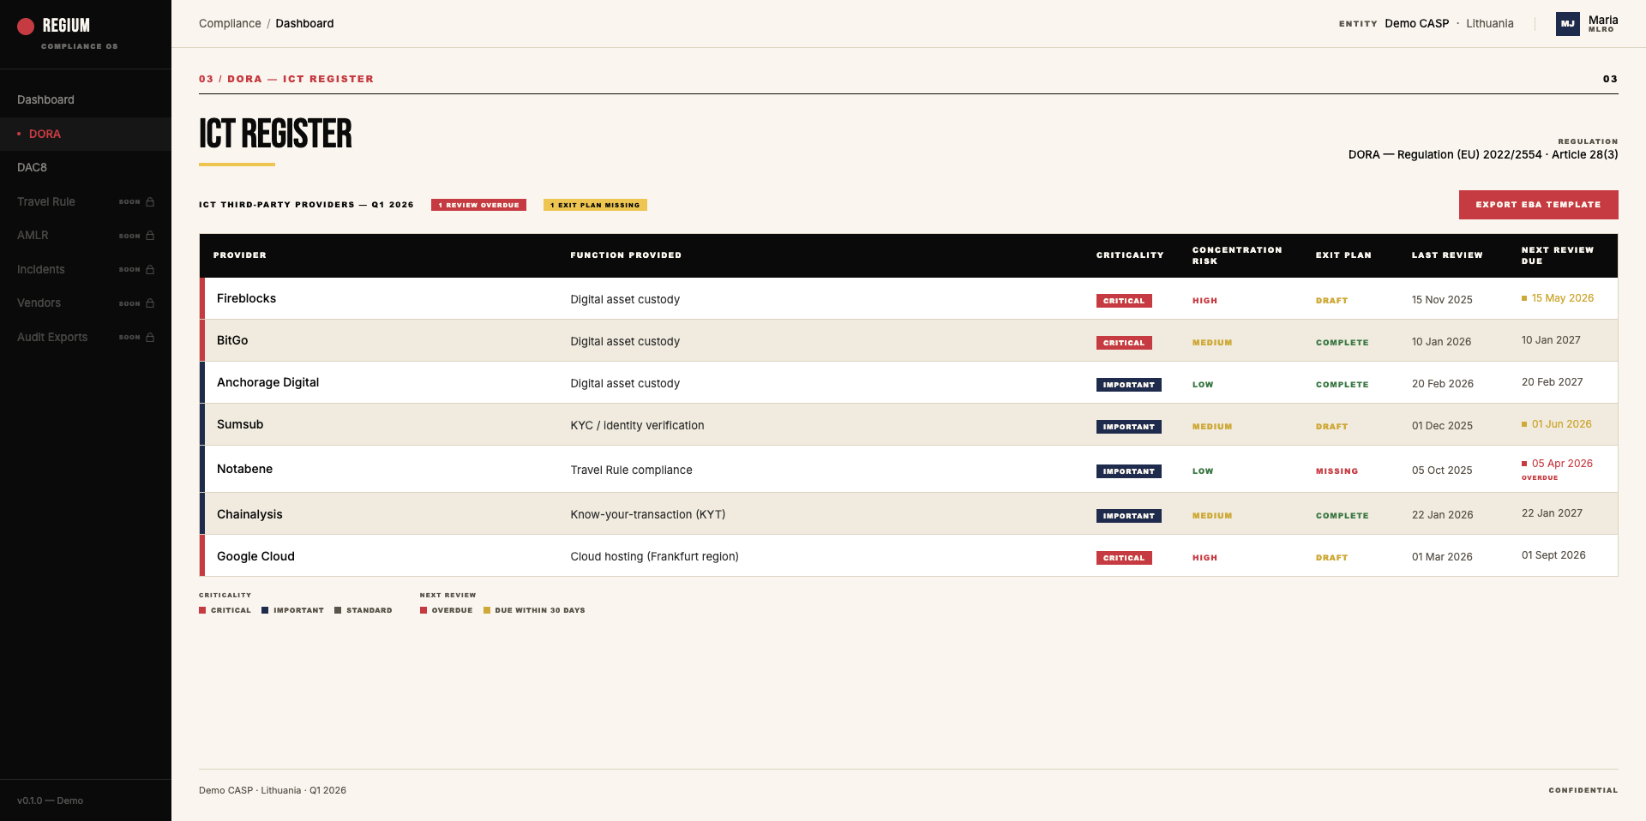Click the Exit Plan column header
1646x821 pixels.
1343,255
